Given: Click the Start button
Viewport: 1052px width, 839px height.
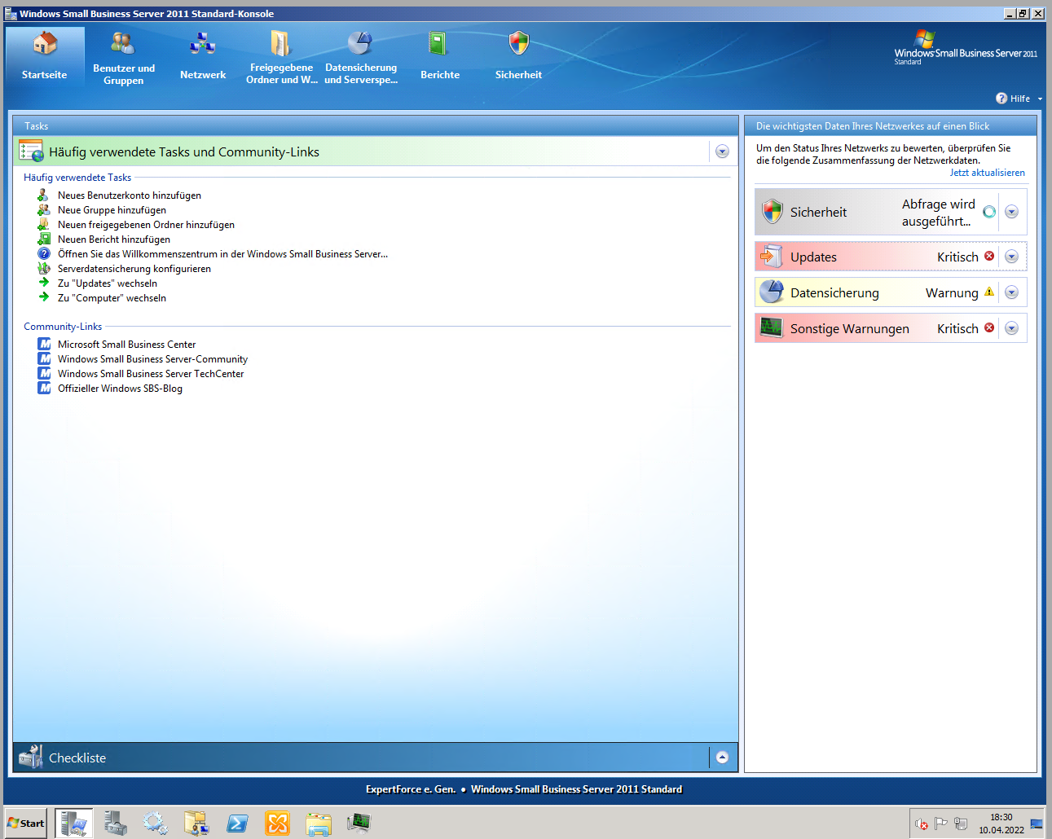Looking at the screenshot, I should click(x=26, y=824).
